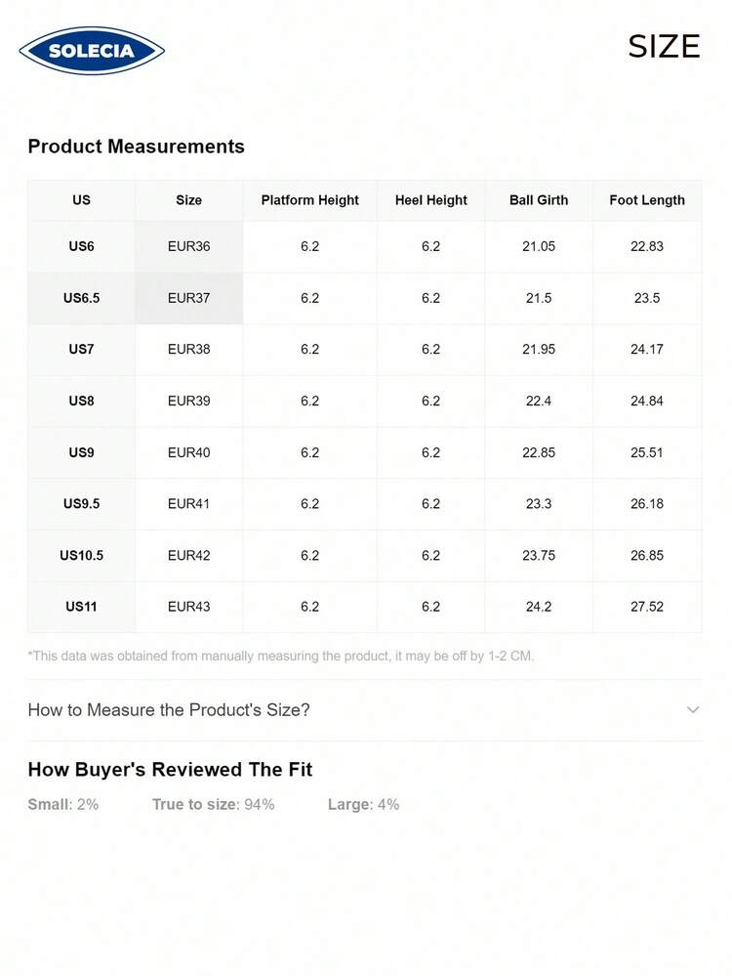Screen dimensions: 732x976
Task: Select the US6.5 size cell
Action: click(x=81, y=298)
